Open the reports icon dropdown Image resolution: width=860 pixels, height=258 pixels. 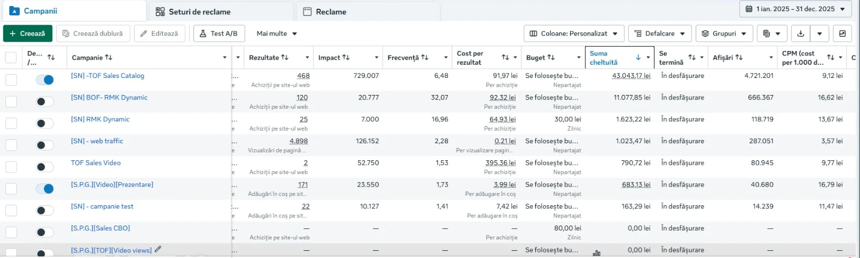pos(772,33)
